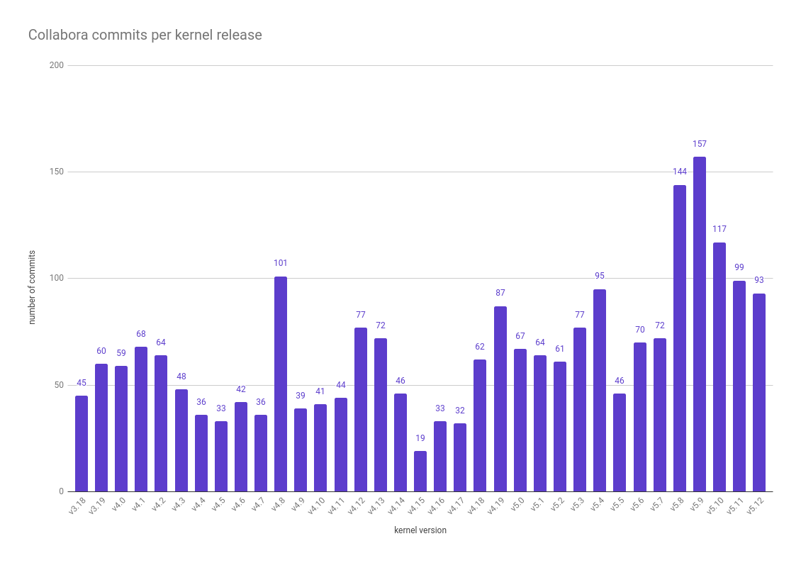
Task: Click the bar for kernel v4.3
Action: tap(181, 440)
